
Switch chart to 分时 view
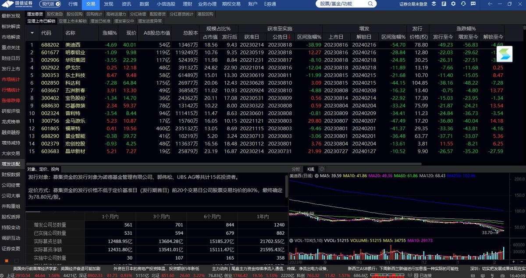(296, 169)
